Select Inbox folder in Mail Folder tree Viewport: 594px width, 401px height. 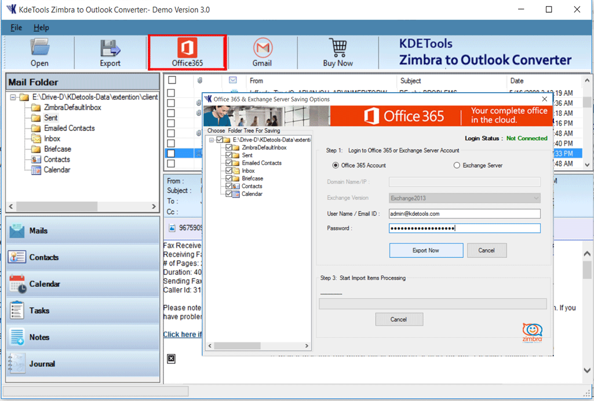click(52, 138)
